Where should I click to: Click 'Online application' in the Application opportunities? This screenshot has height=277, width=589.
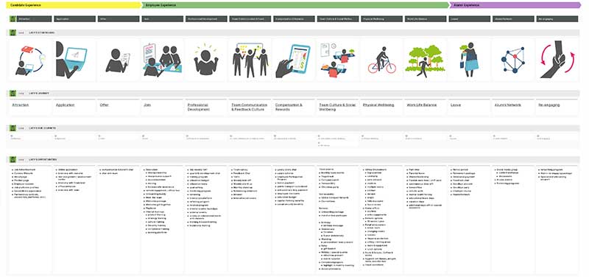point(68,170)
